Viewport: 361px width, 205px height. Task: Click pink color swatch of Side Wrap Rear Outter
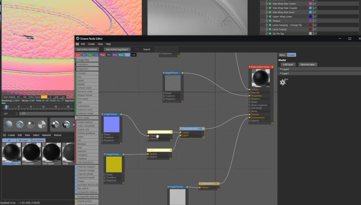(310, 4)
